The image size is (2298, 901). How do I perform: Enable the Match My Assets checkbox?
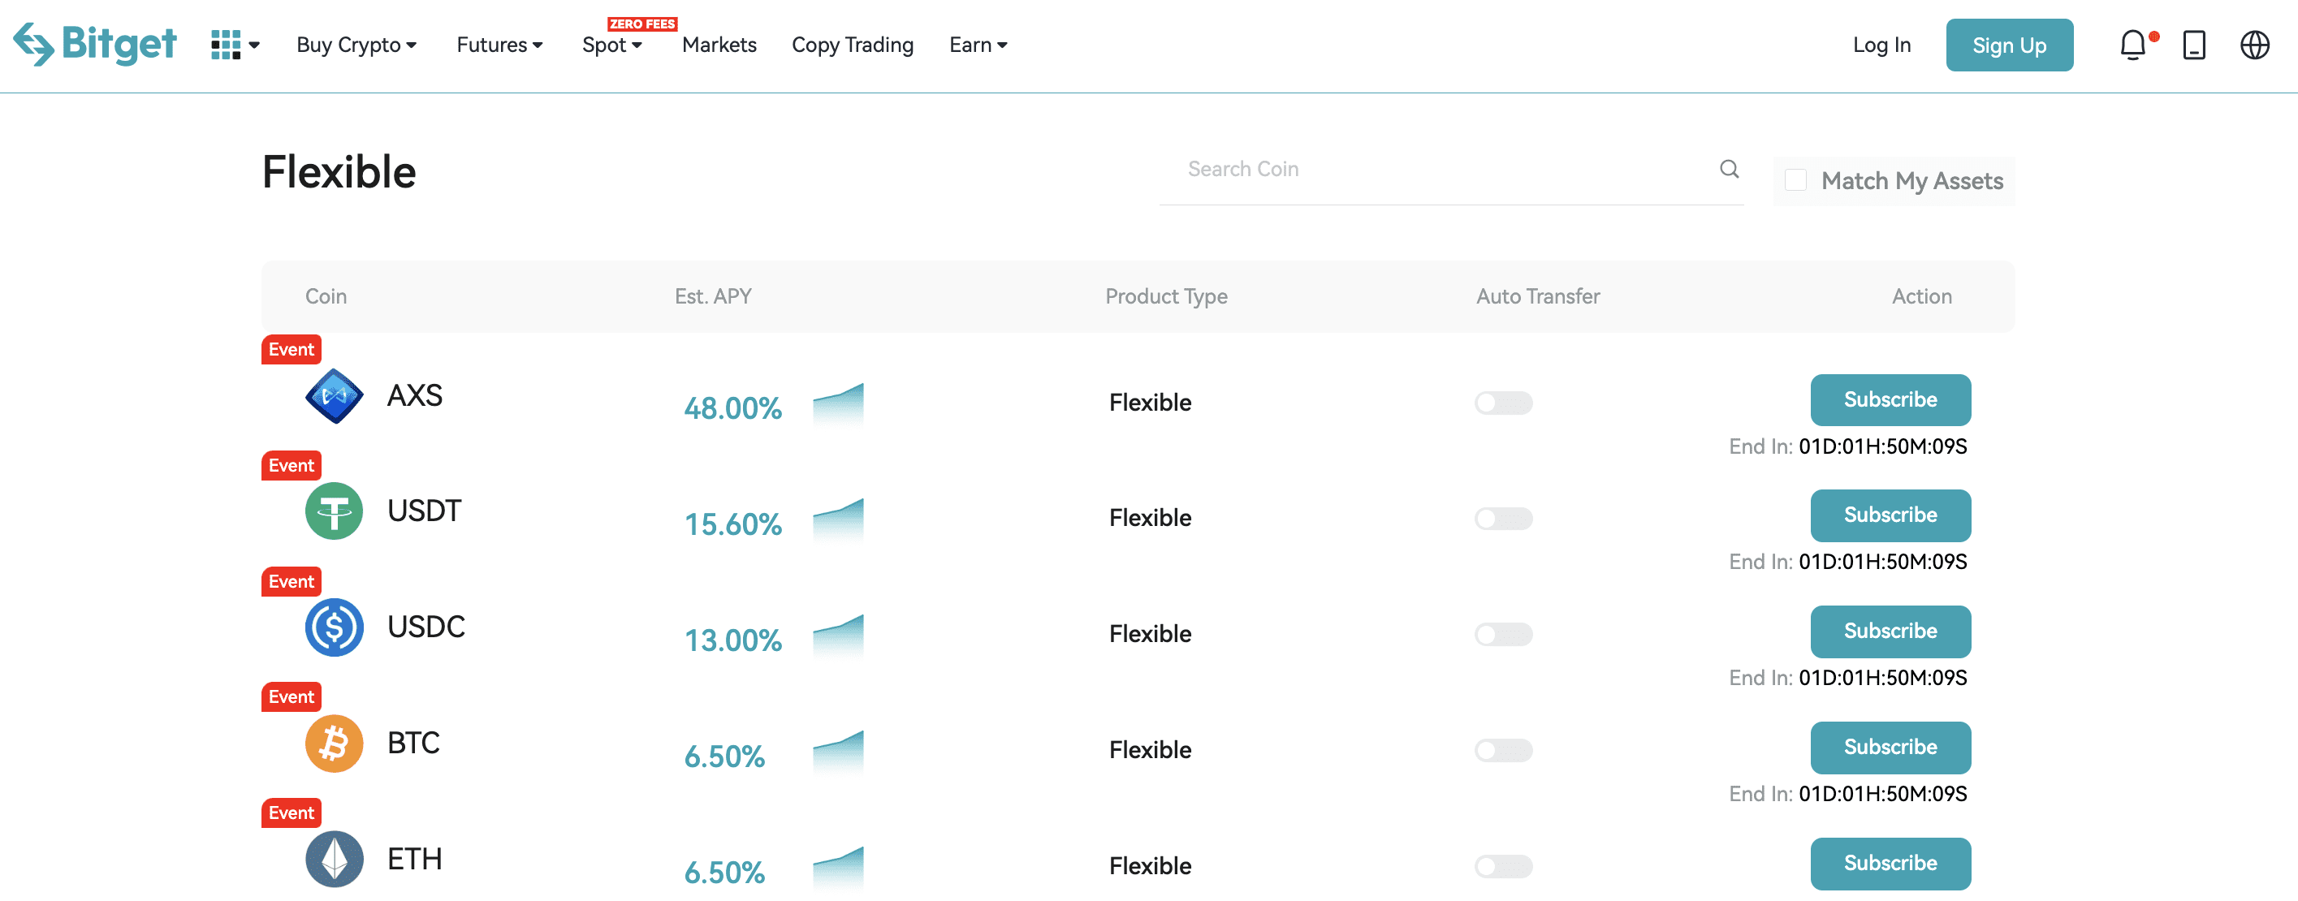coord(1795,180)
